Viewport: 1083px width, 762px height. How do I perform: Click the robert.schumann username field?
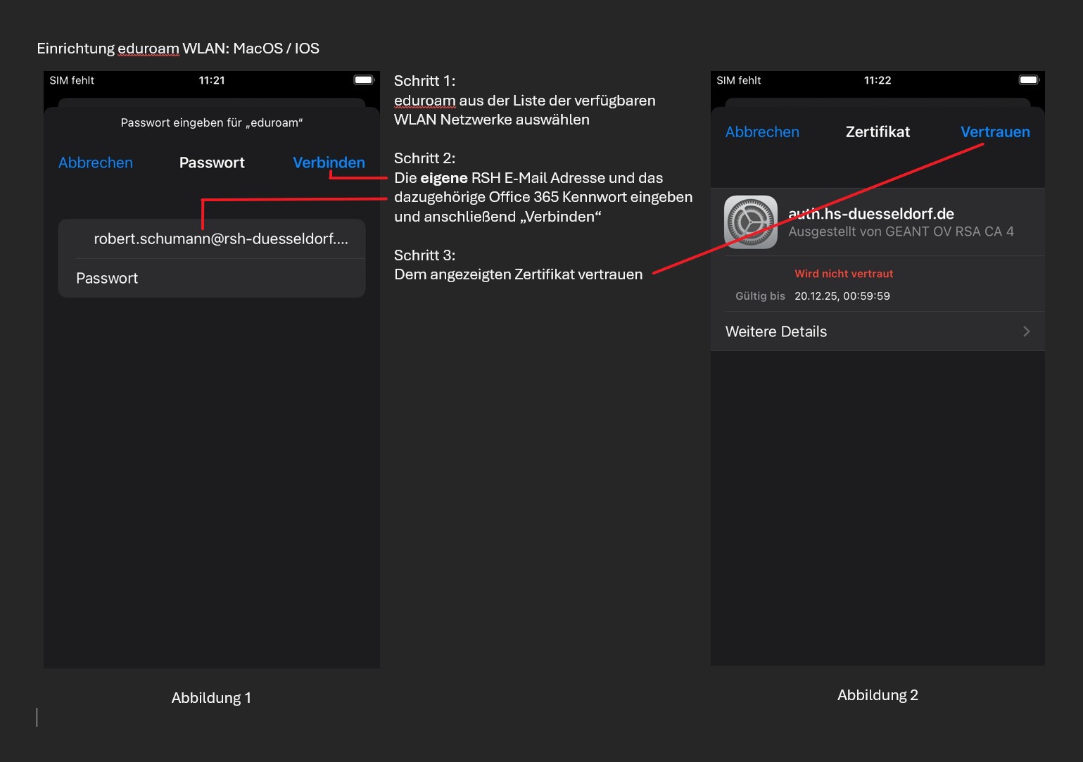coord(220,239)
